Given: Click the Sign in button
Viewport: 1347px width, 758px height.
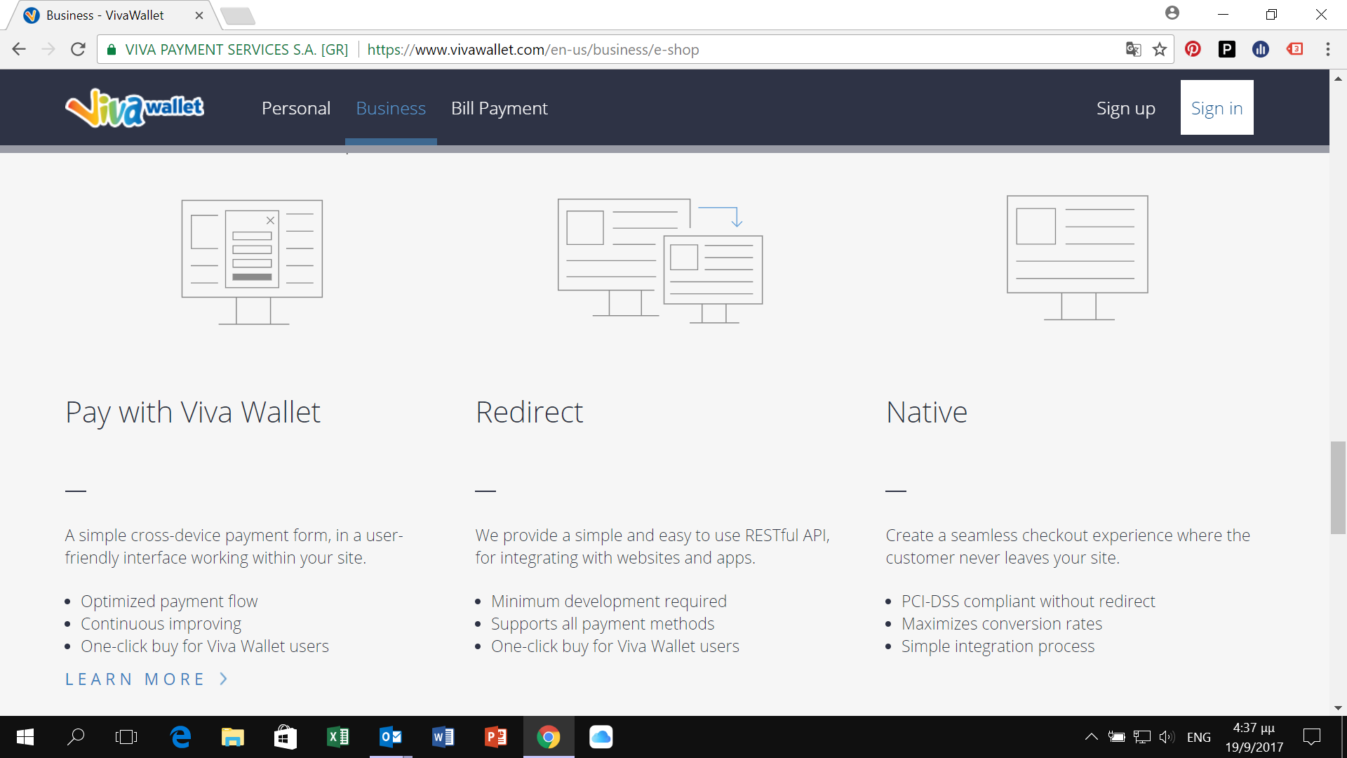Looking at the screenshot, I should [x=1217, y=107].
